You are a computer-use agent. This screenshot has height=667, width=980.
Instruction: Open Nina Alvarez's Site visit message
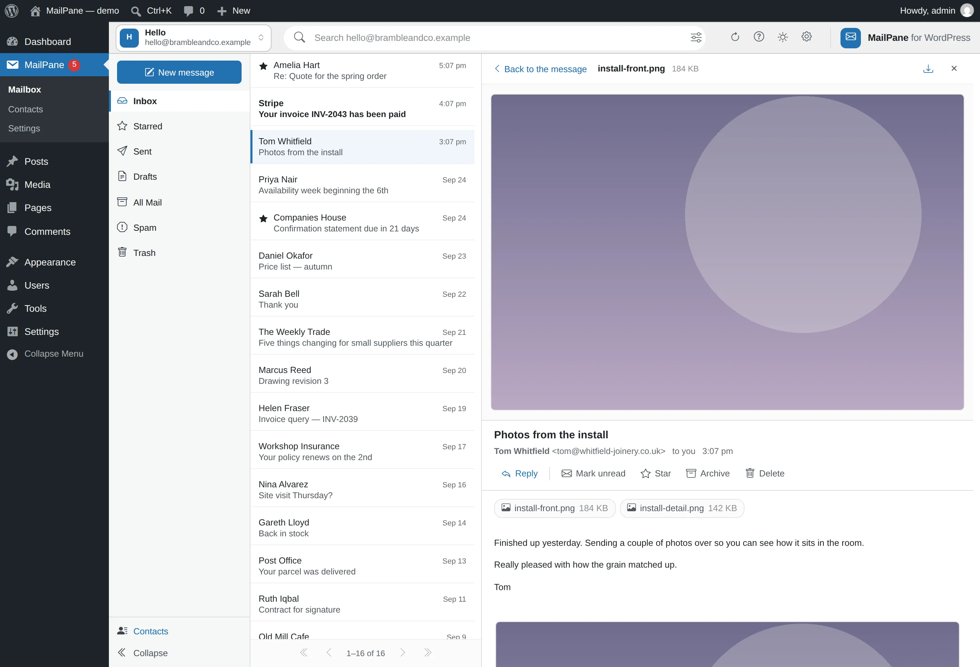coord(362,490)
